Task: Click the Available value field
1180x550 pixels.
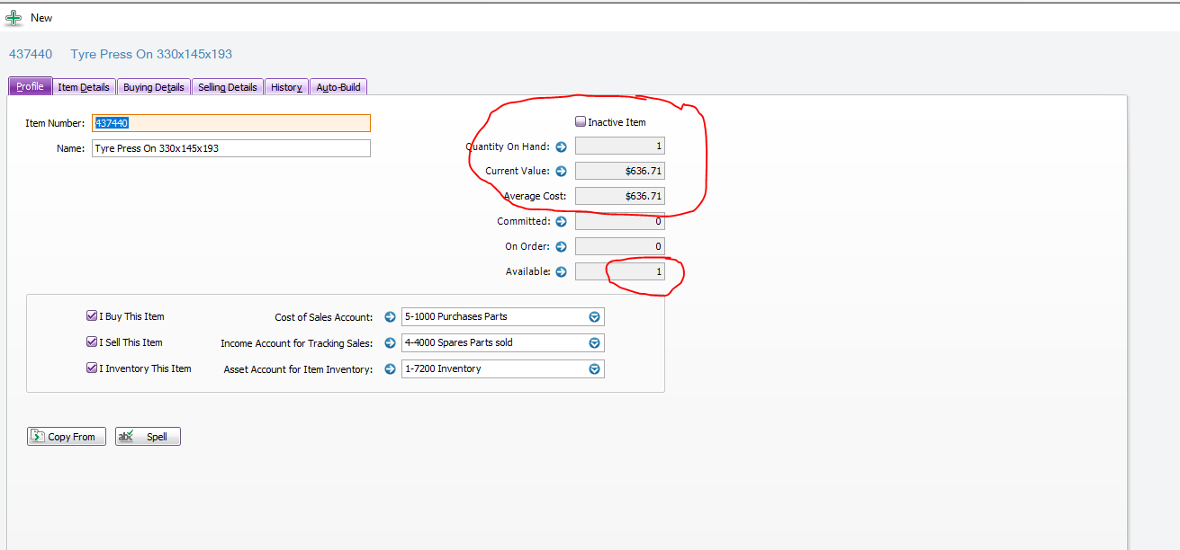Action: click(620, 271)
